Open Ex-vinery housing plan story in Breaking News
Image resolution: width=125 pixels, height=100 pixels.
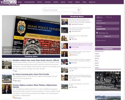coord(79,84)
